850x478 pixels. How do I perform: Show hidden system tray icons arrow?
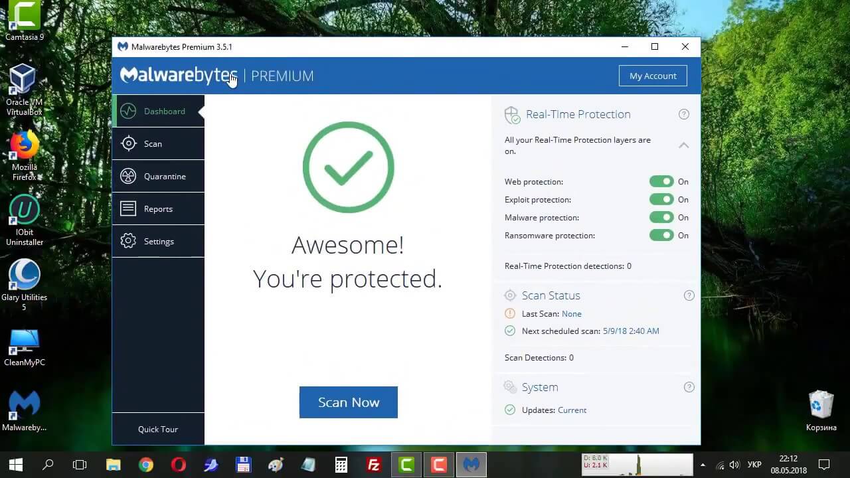703,465
